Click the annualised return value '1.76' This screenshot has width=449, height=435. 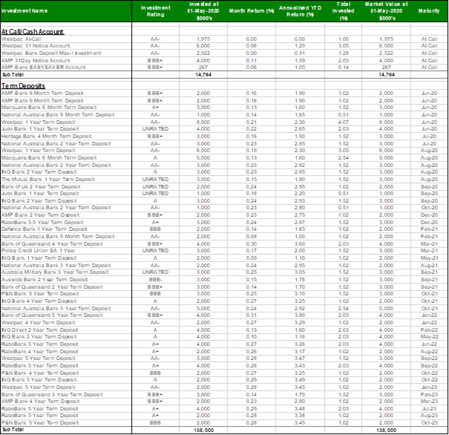pyautogui.click(x=300, y=280)
